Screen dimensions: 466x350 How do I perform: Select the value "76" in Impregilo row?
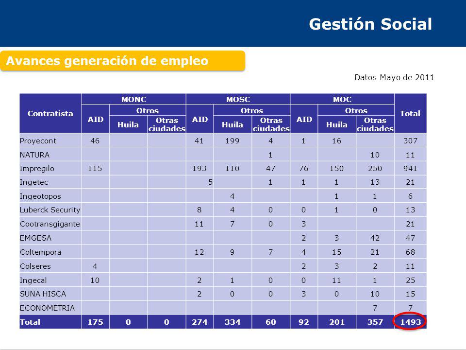(x=304, y=169)
